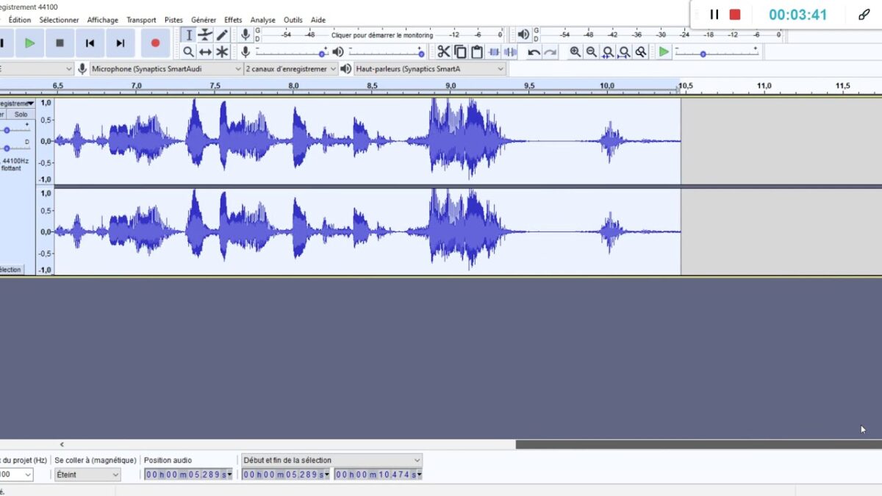Zoom out on the waveform
Image resolution: width=882 pixels, height=496 pixels.
[592, 52]
